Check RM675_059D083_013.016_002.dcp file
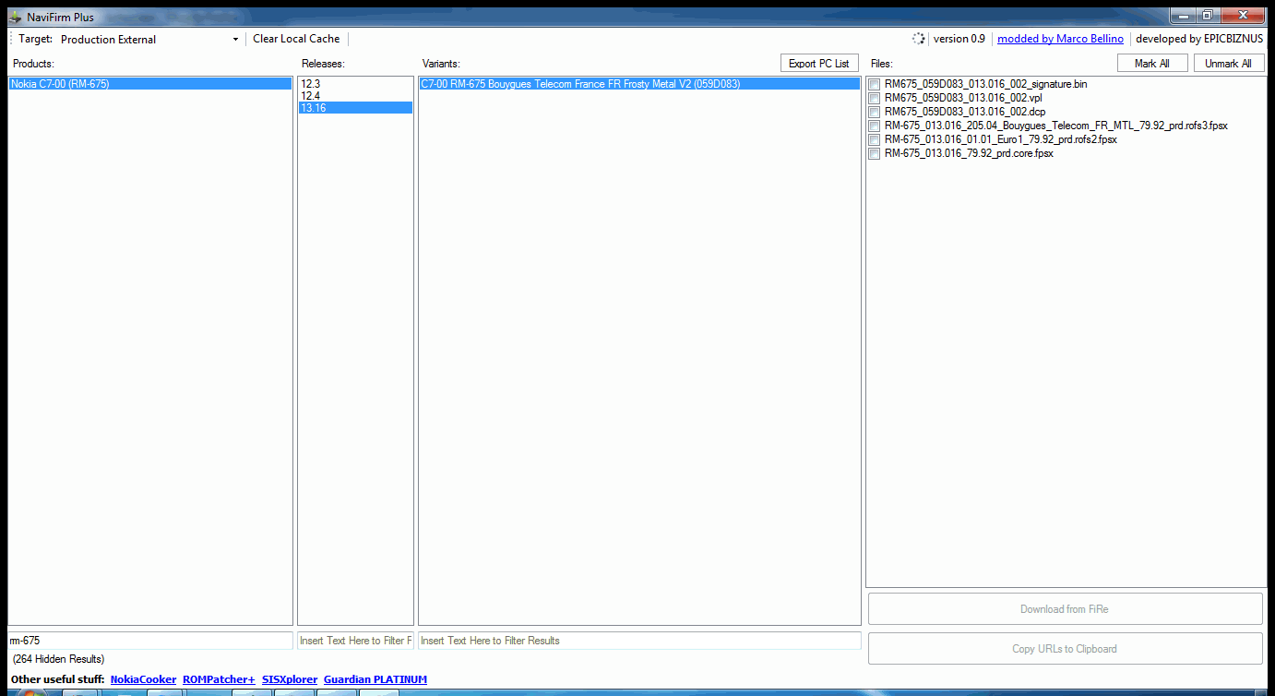The image size is (1275, 696). coord(875,113)
